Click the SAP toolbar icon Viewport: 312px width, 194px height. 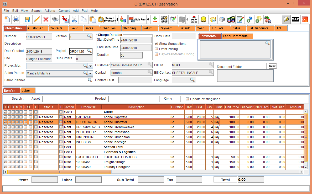pos(295,19)
